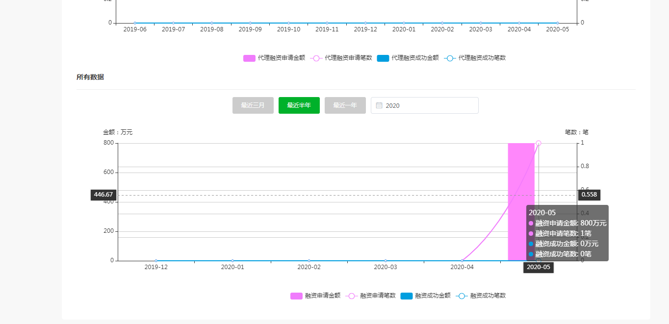
Task: Click the 金额：万元 axis title
Action: [118, 132]
